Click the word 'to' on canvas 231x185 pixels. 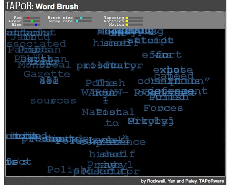(112, 123)
